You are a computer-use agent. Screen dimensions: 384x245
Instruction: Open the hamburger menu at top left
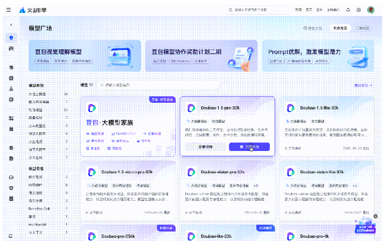click(9, 10)
